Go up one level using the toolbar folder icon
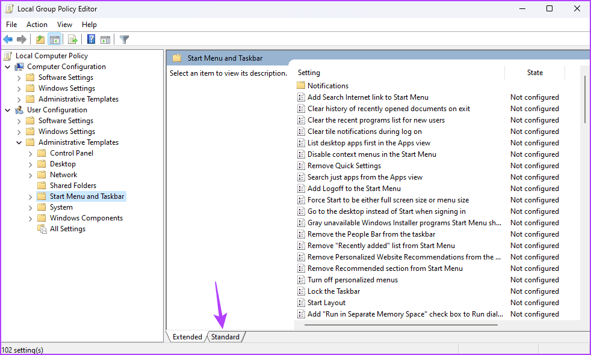The width and height of the screenshot is (591, 355). [x=40, y=39]
